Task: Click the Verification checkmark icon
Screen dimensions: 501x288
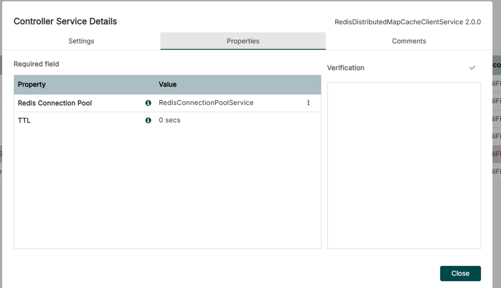Action: coord(472,68)
